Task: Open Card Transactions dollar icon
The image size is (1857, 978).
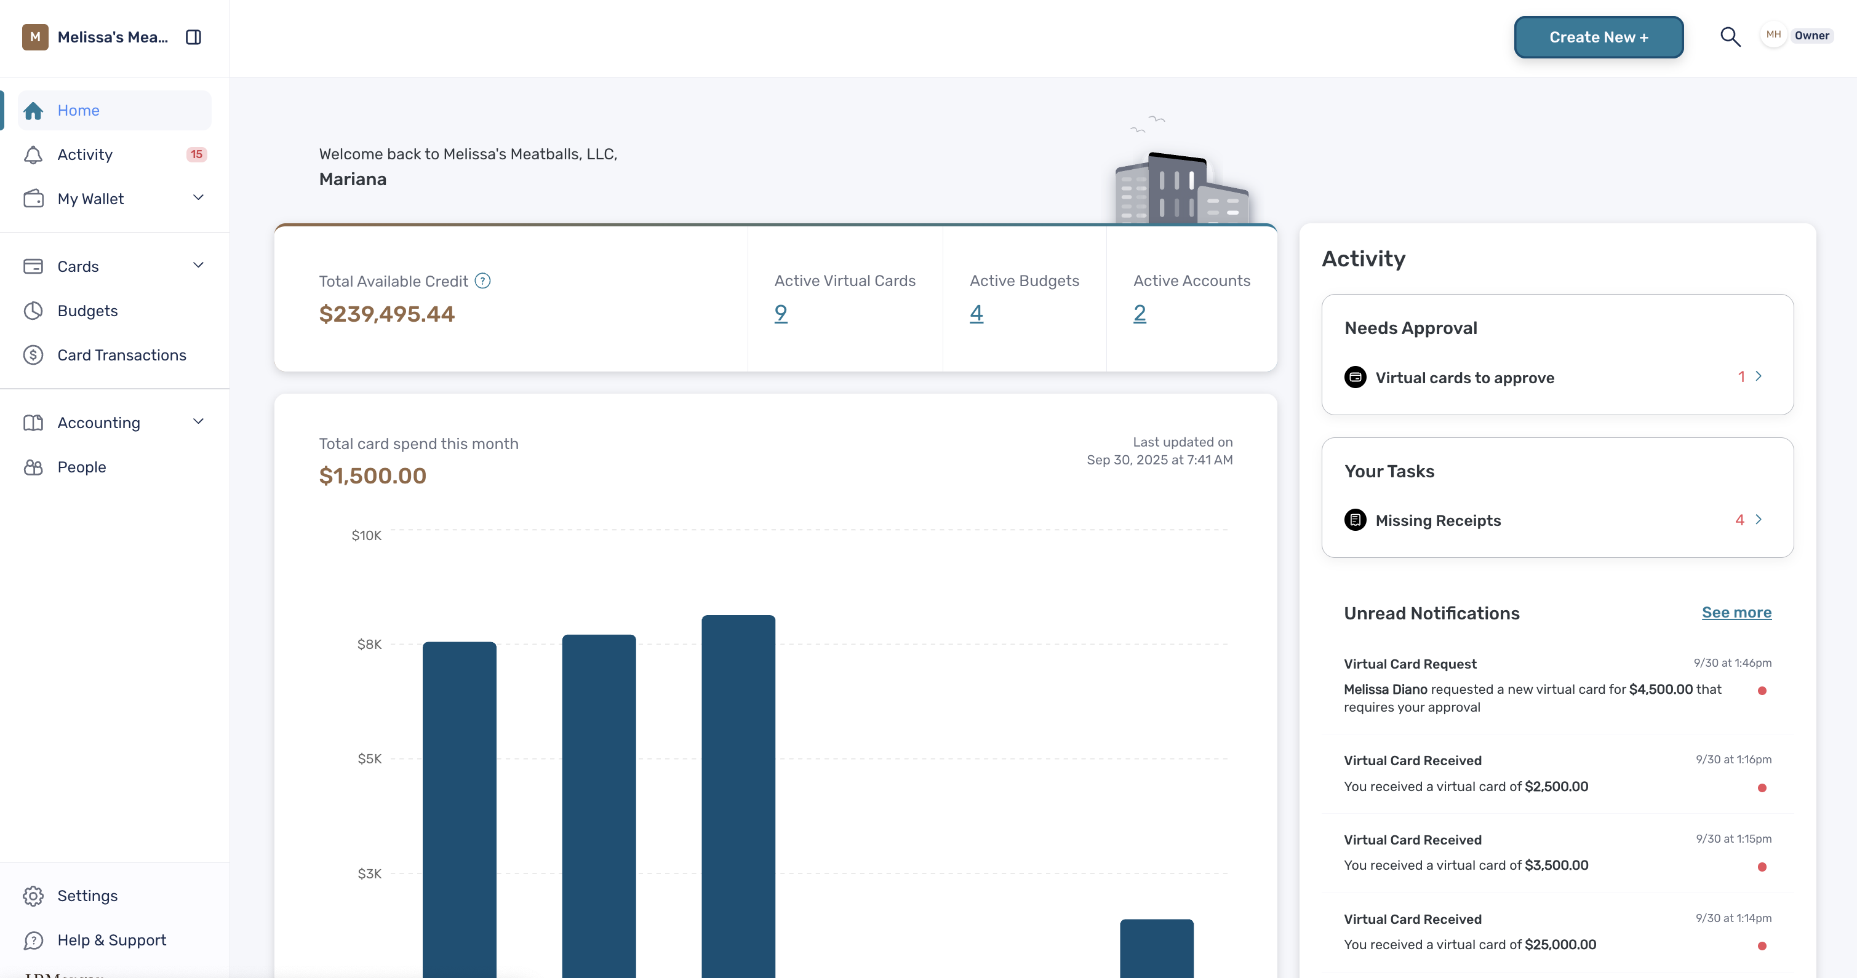Action: point(33,356)
